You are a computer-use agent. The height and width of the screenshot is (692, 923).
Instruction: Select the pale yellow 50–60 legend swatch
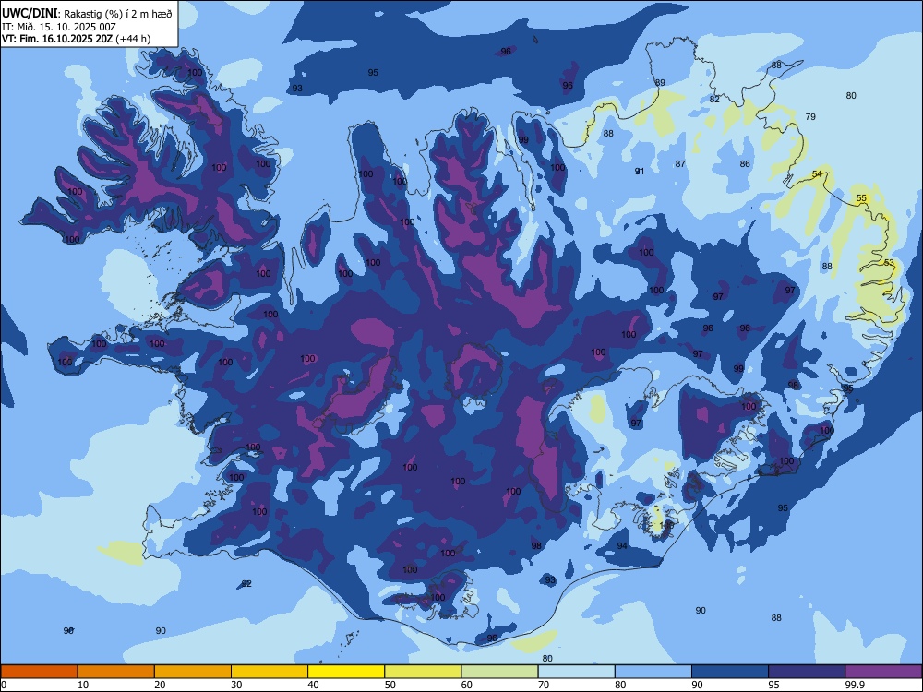pos(424,672)
